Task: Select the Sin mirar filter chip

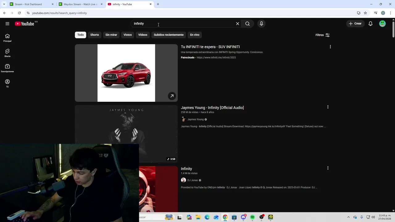Action: [111, 35]
